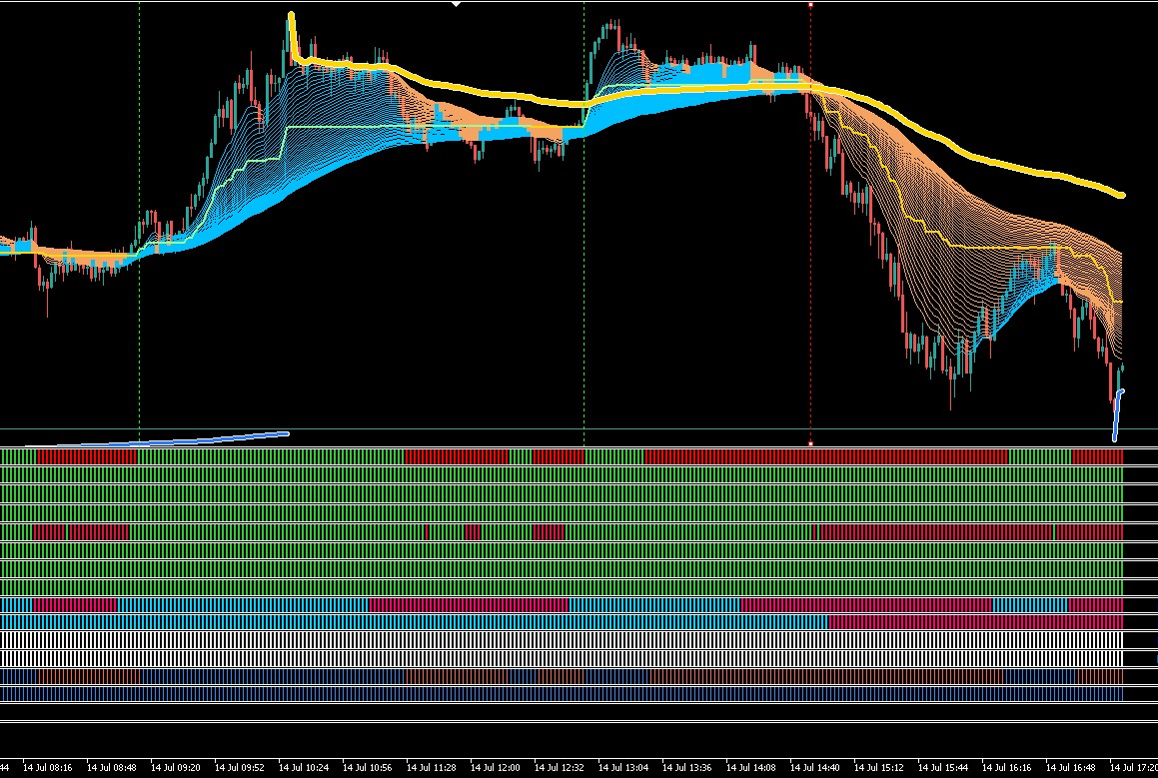Select the bottom handle of red vertical line
Viewport: 1158px width, 778px height.
(811, 444)
